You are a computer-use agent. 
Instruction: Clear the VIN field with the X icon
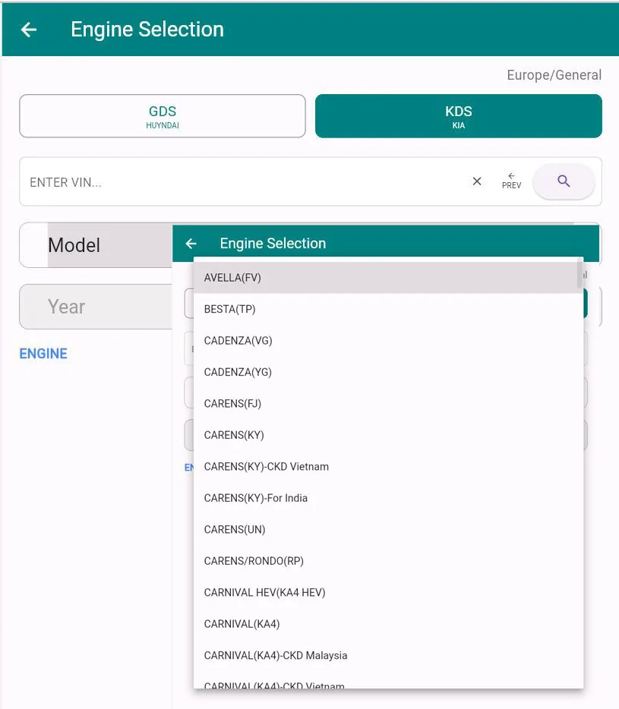[477, 181]
